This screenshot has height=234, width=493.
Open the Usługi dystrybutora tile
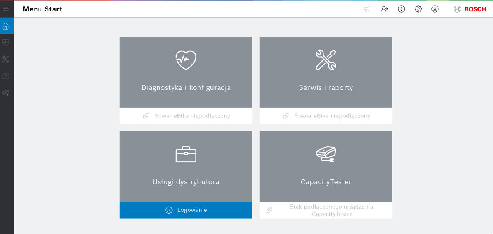186,167
